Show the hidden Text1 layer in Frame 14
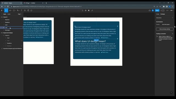 tap(21, 41)
